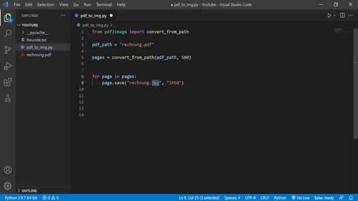Close the unsaved pdf_to_img.py tab dot
This screenshot has width=358, height=201.
pyautogui.click(x=111, y=16)
